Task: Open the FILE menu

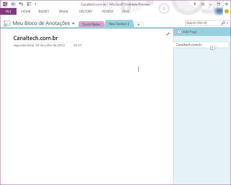Action: 8,11
